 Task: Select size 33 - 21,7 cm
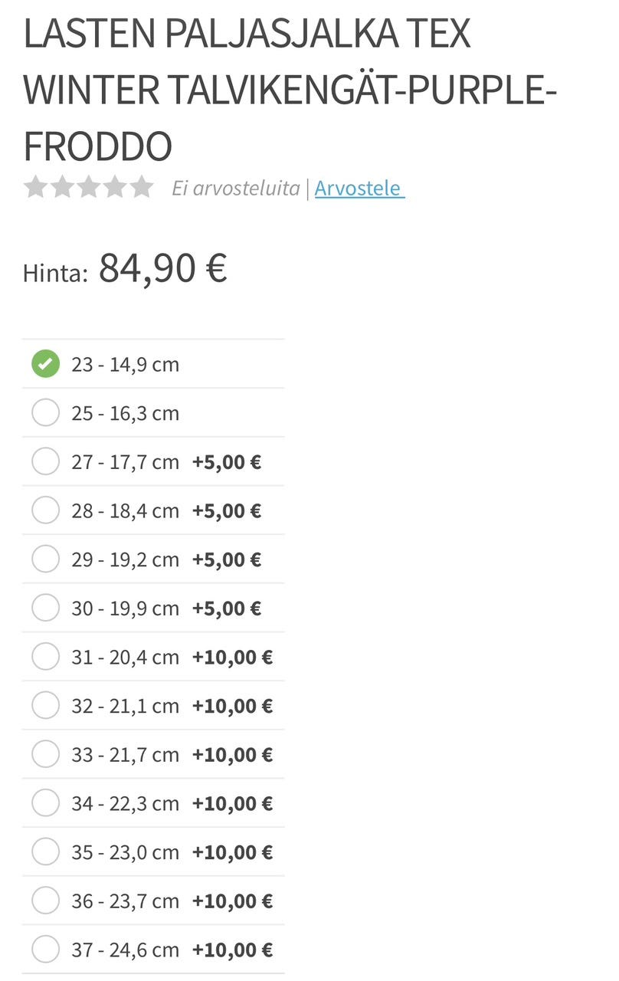[x=46, y=755]
